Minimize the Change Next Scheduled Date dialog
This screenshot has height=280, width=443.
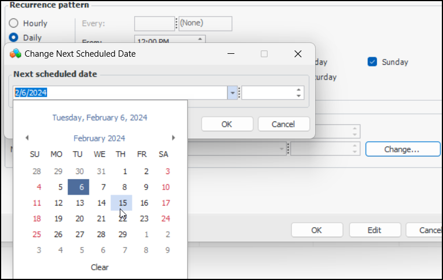pos(231,54)
